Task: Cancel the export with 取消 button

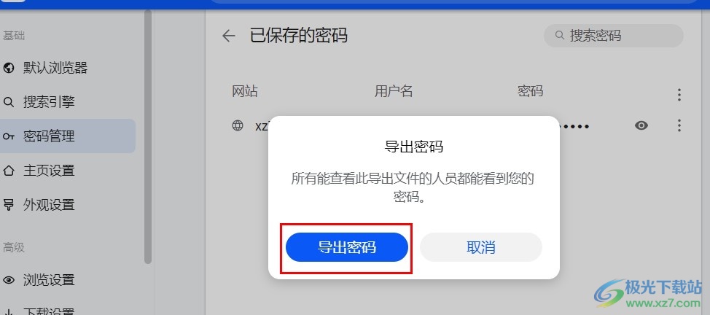Action: [481, 247]
